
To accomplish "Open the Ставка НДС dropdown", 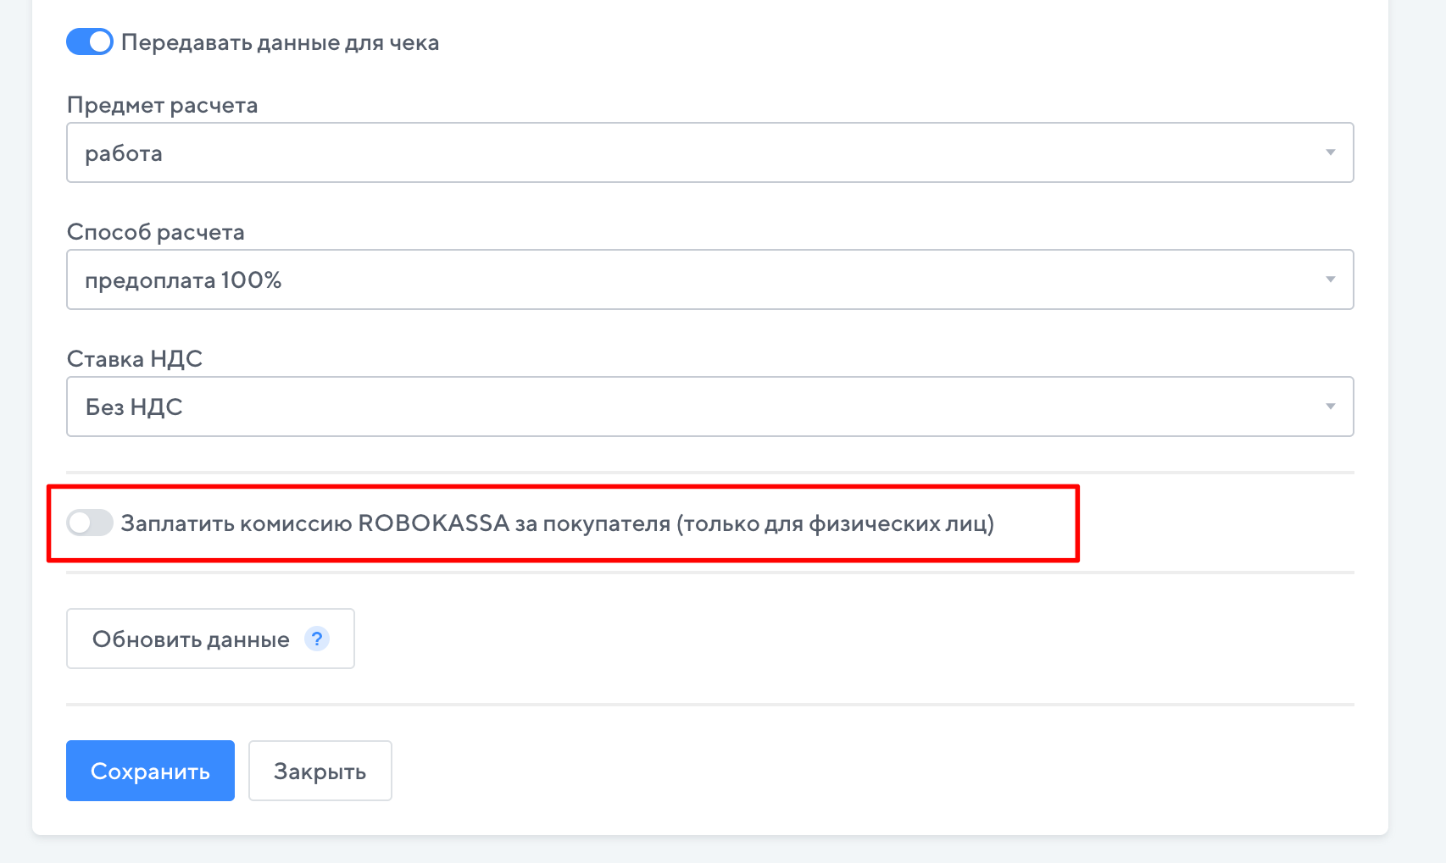I will [x=709, y=407].
